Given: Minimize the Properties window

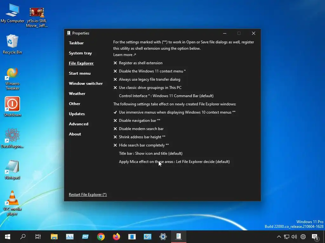Looking at the screenshot, I should (225, 33).
